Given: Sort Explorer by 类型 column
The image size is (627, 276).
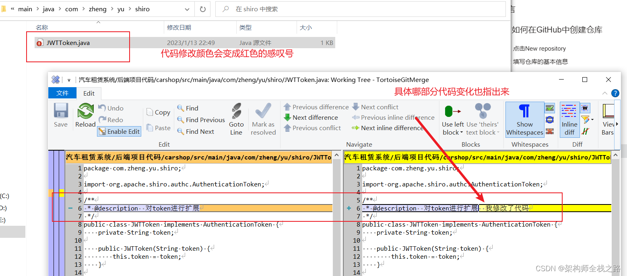Looking at the screenshot, I should 245,27.
